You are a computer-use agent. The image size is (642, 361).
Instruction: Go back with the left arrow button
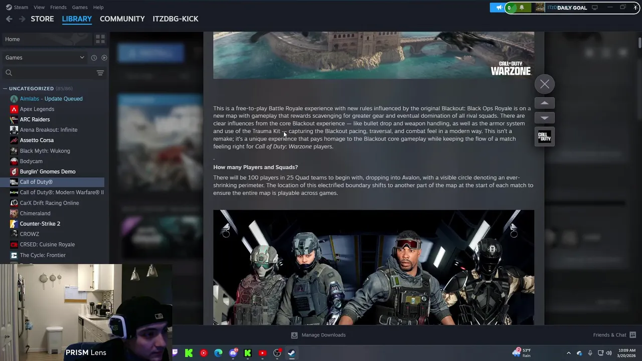[x=9, y=19]
